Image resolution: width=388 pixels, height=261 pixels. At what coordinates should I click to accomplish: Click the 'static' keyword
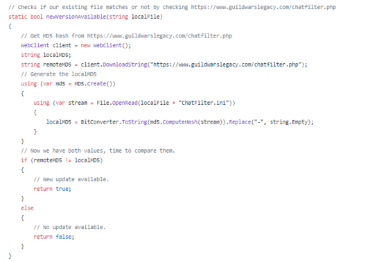17,17
